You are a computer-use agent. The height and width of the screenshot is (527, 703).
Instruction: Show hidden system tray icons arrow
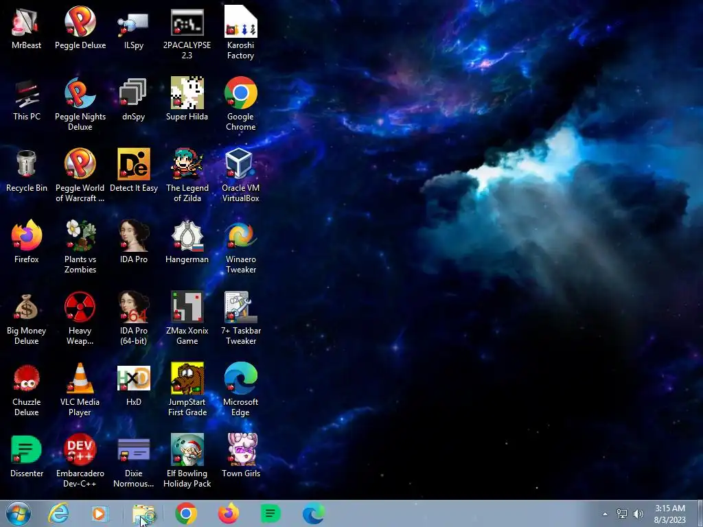pos(606,514)
